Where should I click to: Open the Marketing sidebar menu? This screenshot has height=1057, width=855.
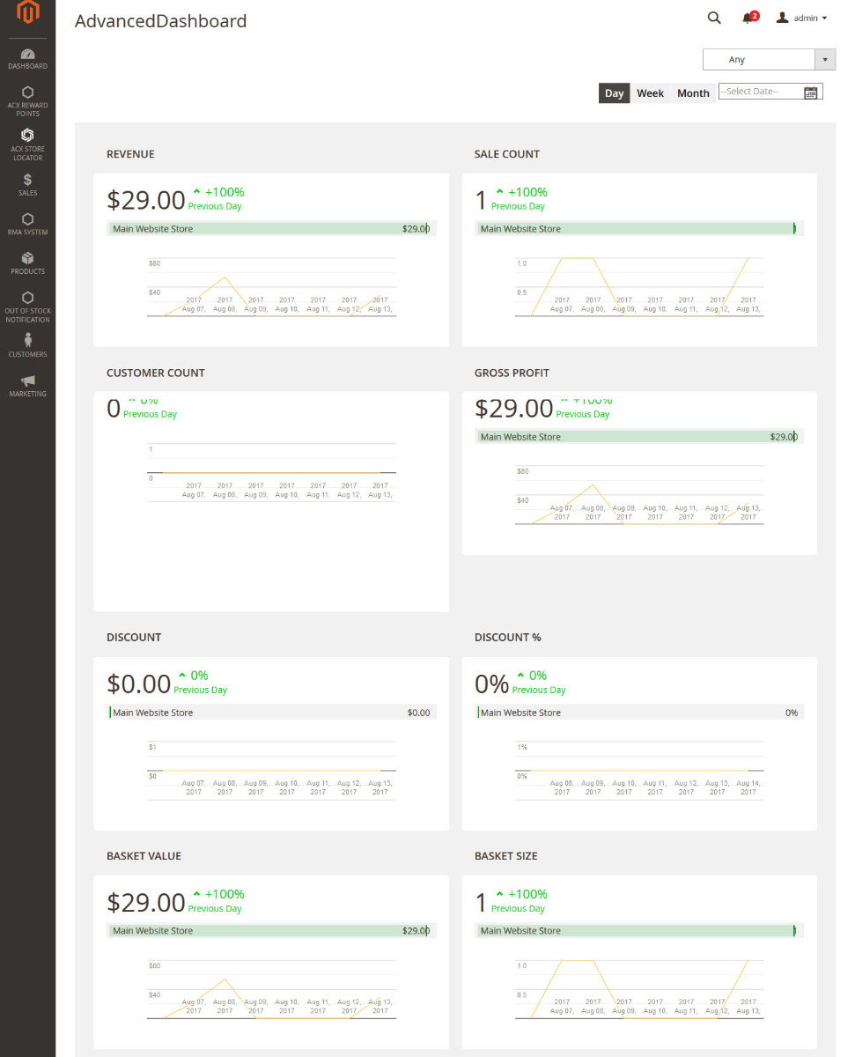(x=27, y=385)
